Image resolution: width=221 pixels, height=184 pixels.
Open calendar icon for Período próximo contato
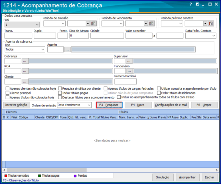211,23
